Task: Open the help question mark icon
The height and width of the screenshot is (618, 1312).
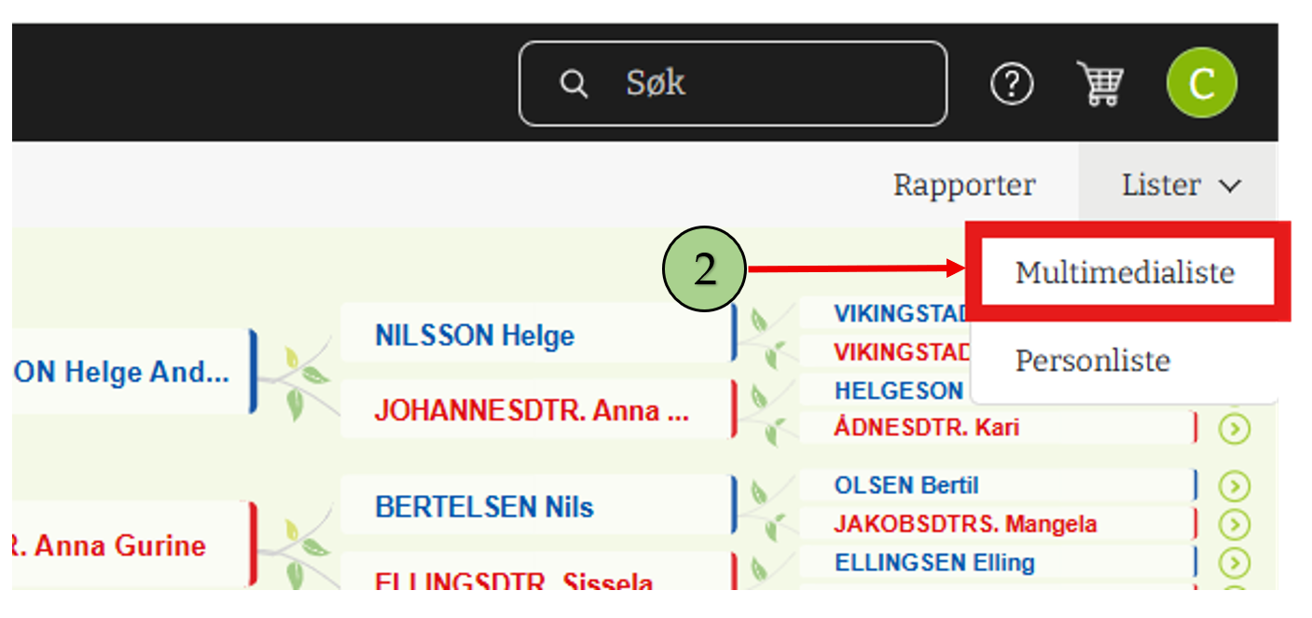Action: pos(1012,85)
